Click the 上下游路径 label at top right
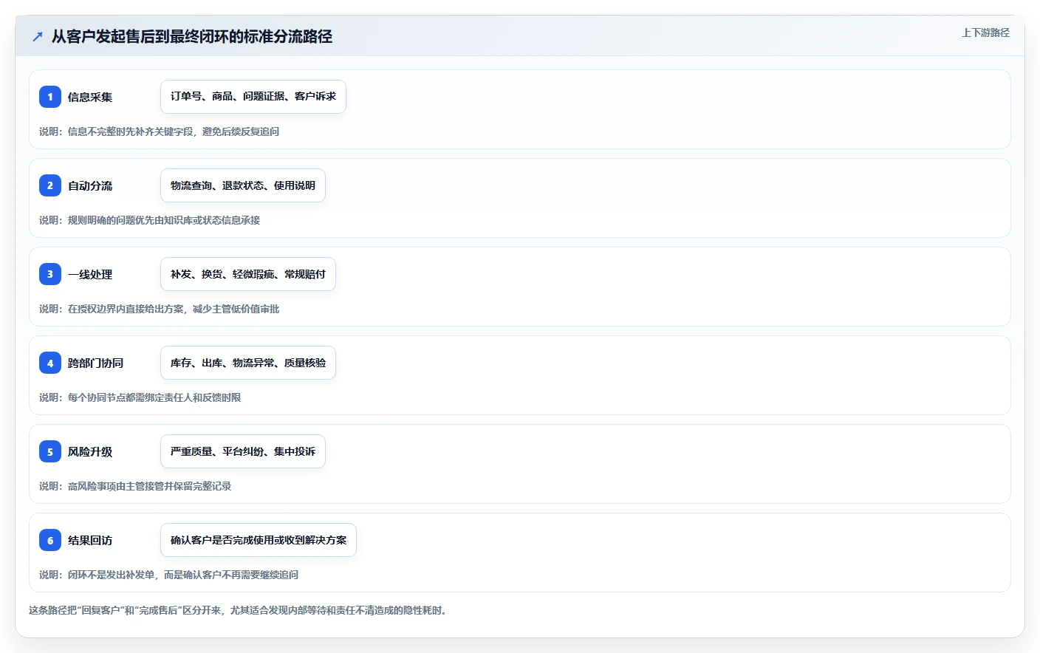 click(x=985, y=33)
